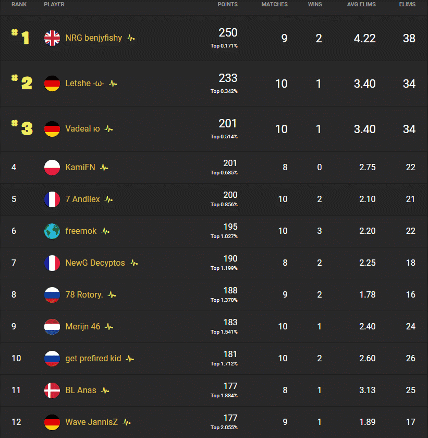
Task: Click the Russia flag next to get prefired kid
Action: tap(52, 359)
